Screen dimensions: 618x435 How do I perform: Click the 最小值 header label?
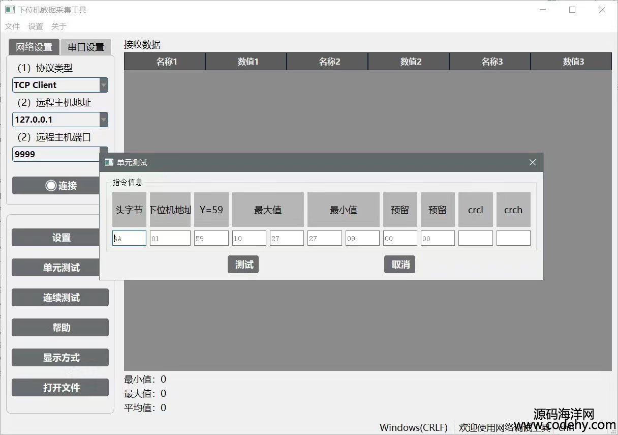[x=344, y=210]
